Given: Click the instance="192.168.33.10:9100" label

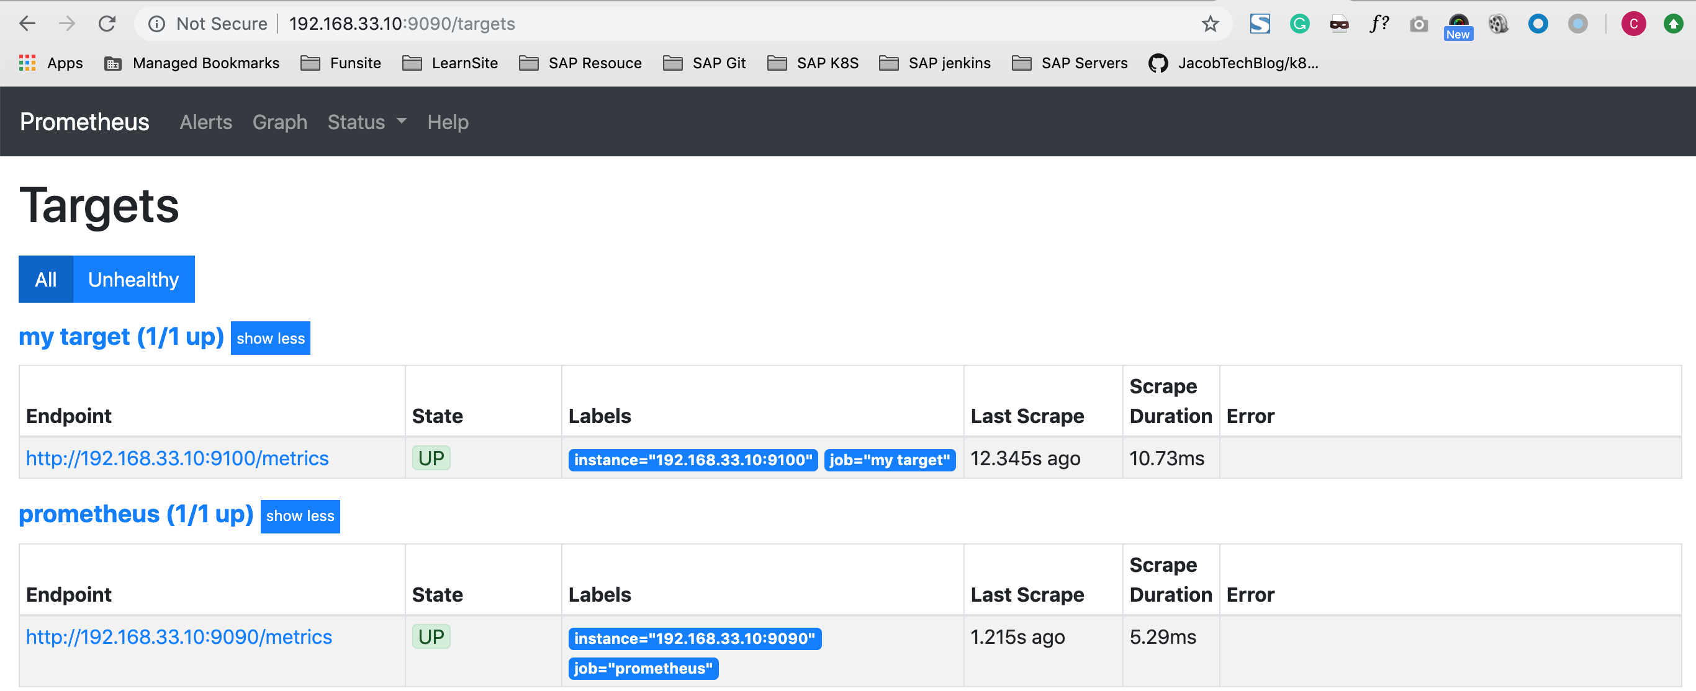Looking at the screenshot, I should click(693, 460).
